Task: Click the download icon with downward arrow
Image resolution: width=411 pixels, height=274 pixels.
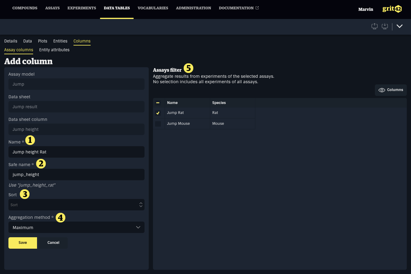Action: [x=385, y=26]
